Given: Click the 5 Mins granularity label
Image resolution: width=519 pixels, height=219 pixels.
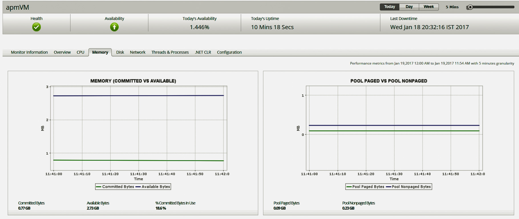Looking at the screenshot, I should (452, 7).
